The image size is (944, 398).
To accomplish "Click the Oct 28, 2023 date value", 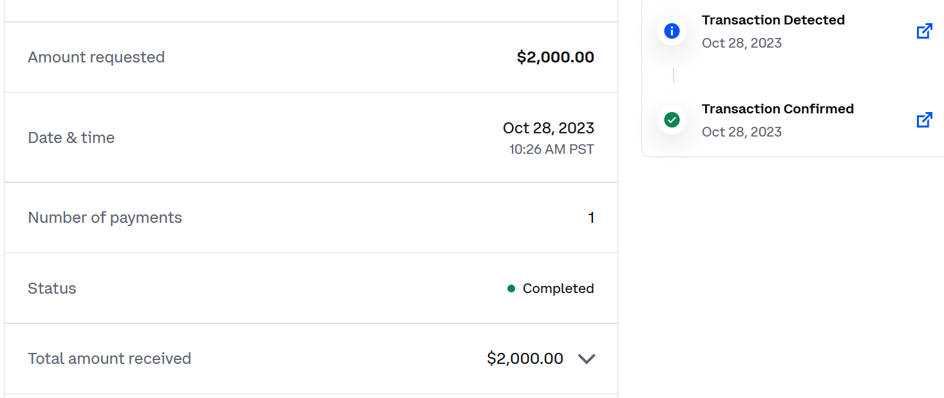I will [549, 128].
